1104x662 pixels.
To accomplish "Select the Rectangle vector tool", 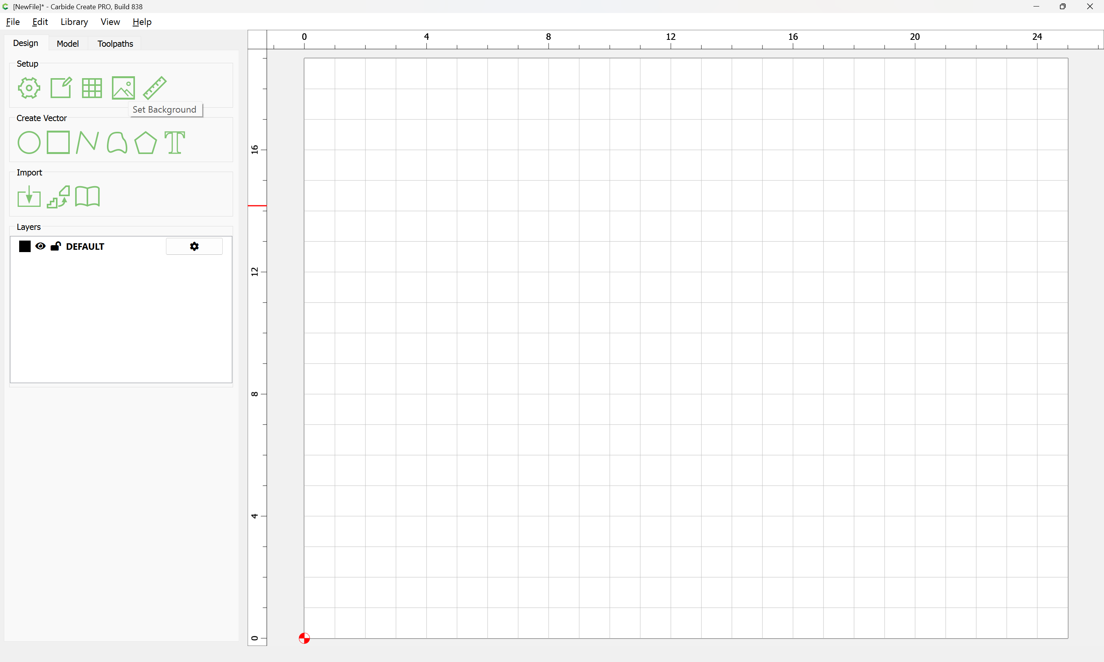I will pyautogui.click(x=58, y=143).
